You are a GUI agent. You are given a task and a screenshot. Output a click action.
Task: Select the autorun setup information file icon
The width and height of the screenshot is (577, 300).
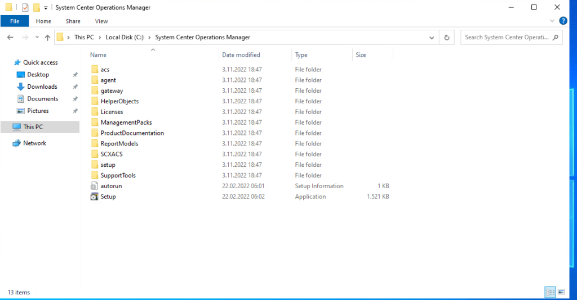[95, 186]
